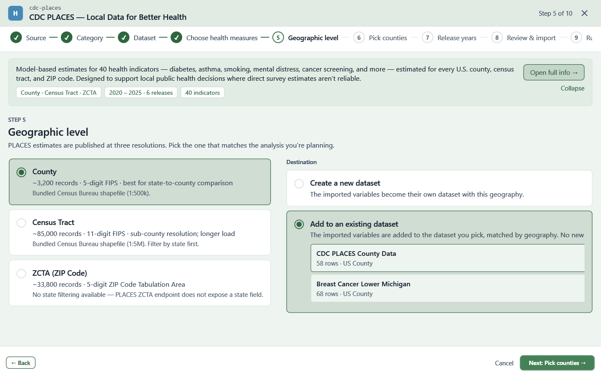The height and width of the screenshot is (373, 601).
Task: Select the Geographic level step label
Action: (313, 38)
